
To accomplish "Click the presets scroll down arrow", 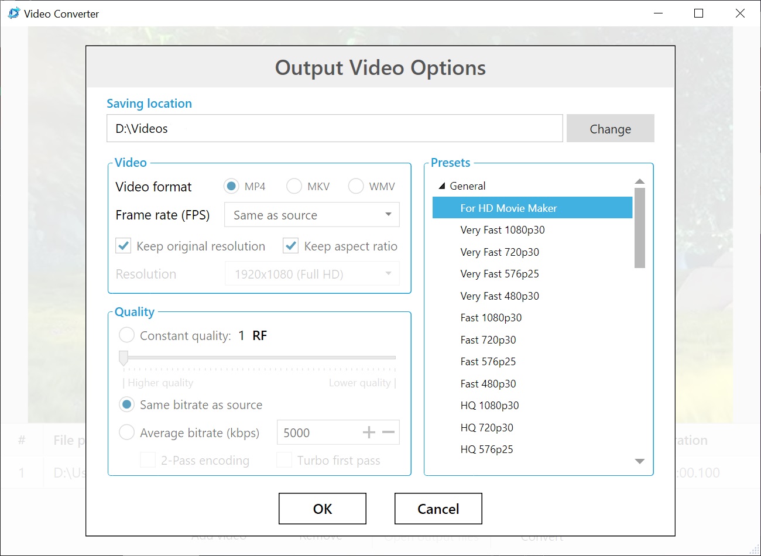I will click(639, 461).
